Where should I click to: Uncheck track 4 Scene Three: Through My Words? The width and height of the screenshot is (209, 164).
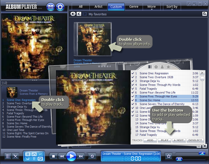[x=133, y=85]
